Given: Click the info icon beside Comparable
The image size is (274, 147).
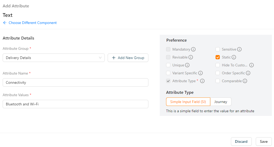Looking at the screenshot, I should coord(245,81).
